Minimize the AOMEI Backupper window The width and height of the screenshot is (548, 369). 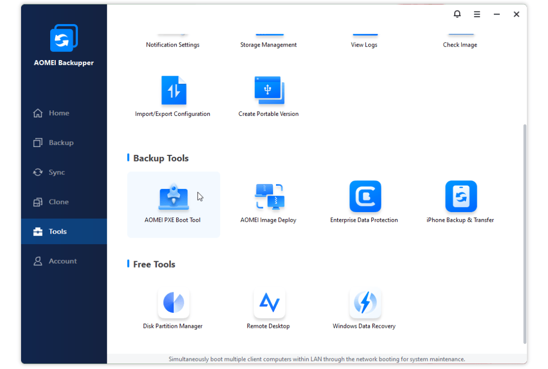coord(497,15)
